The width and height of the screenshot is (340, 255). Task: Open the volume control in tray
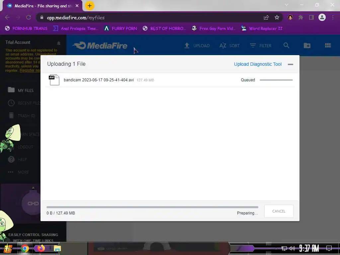pyautogui.click(x=292, y=248)
